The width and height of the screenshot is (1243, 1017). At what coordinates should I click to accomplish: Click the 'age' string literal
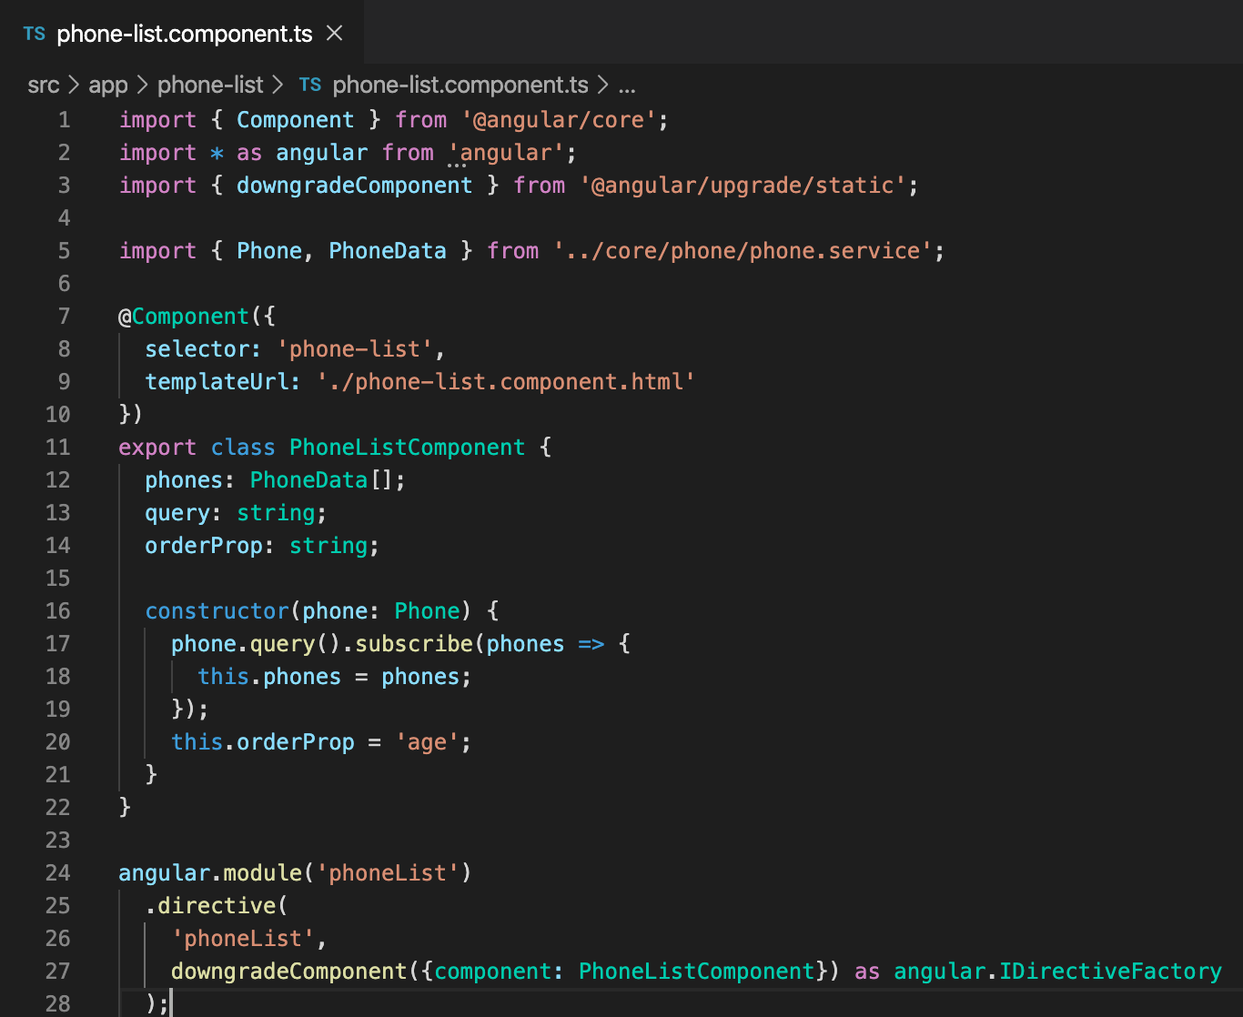click(x=427, y=742)
